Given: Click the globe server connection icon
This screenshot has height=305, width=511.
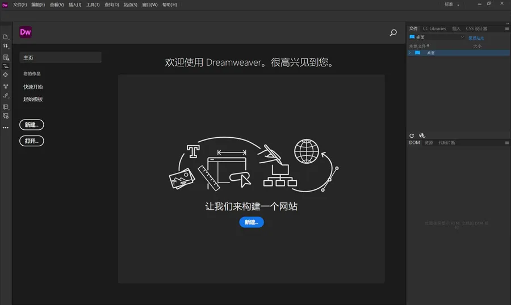Looking at the screenshot, I should (422, 135).
